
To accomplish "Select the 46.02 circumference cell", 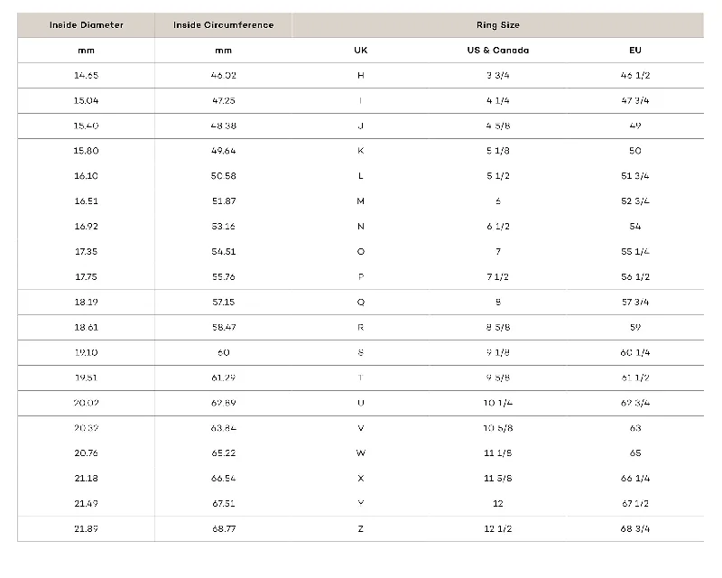I will (223, 75).
